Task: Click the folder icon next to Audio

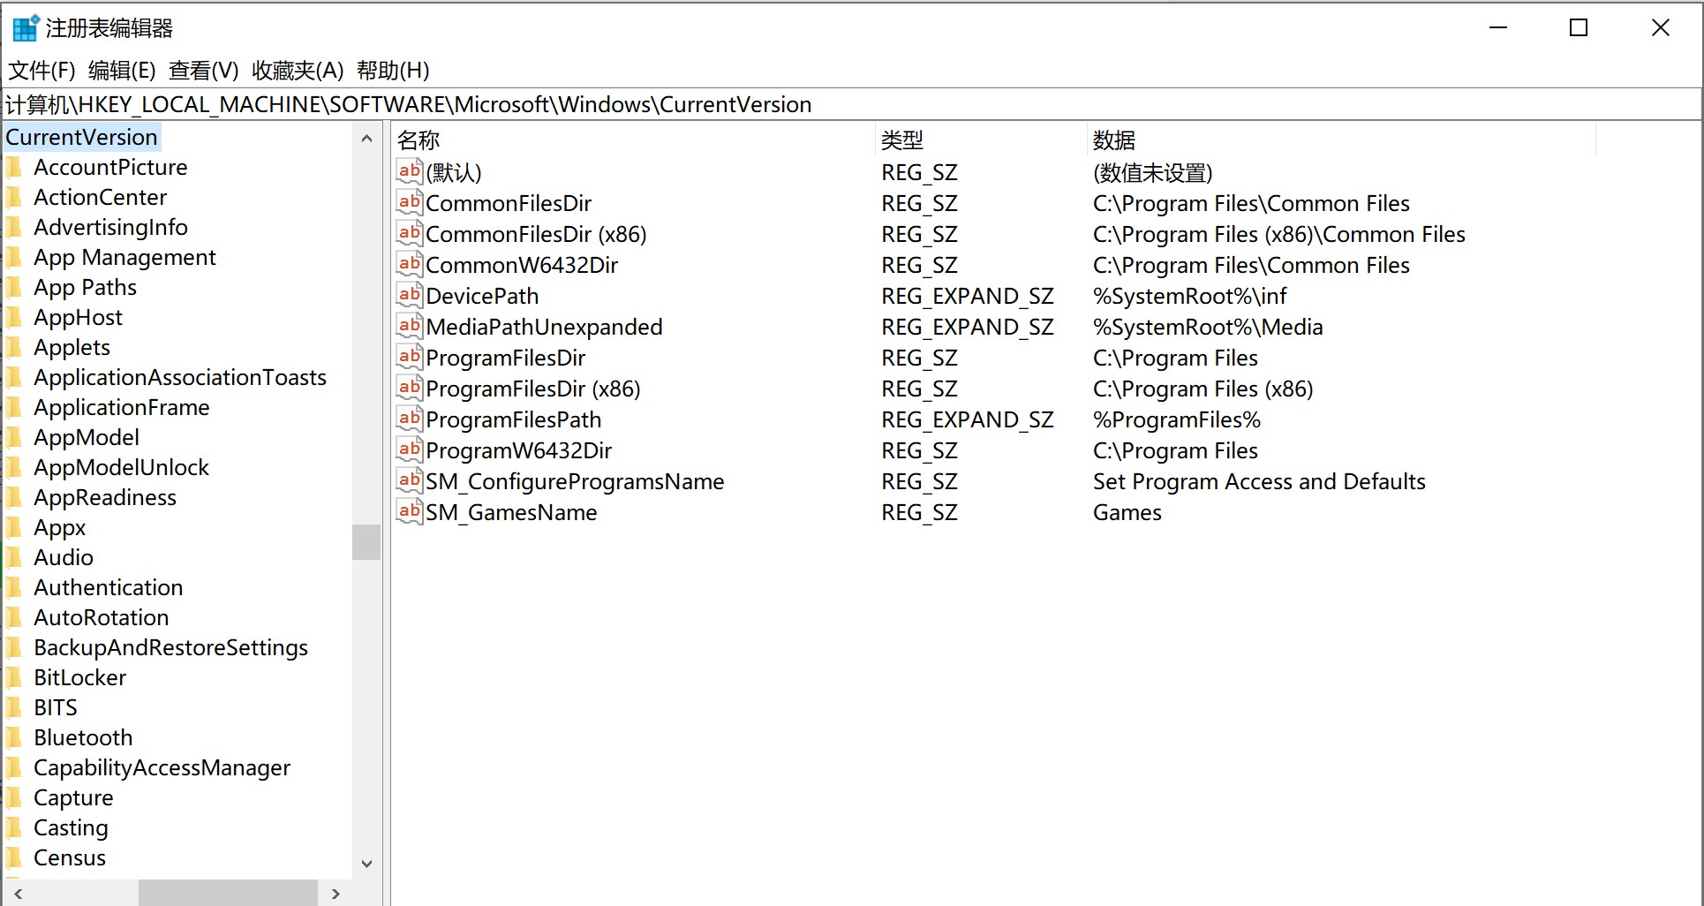Action: coord(14,558)
